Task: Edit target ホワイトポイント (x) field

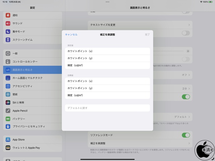Action: point(107,81)
